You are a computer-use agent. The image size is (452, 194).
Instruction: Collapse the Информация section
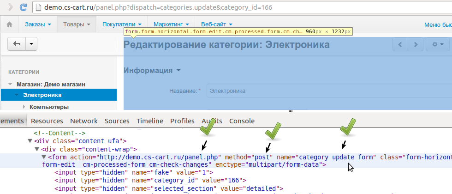(x=152, y=71)
